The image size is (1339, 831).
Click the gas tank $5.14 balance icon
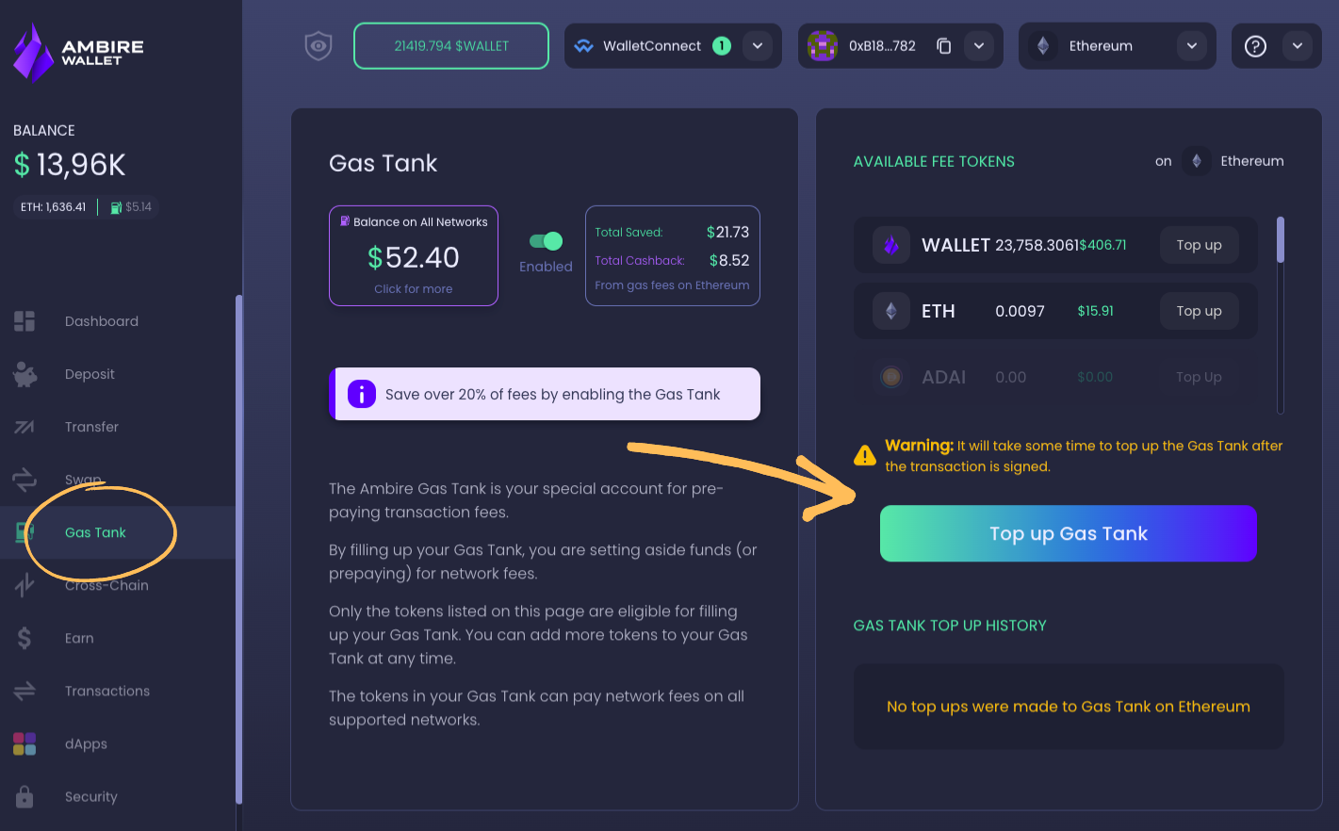click(116, 207)
